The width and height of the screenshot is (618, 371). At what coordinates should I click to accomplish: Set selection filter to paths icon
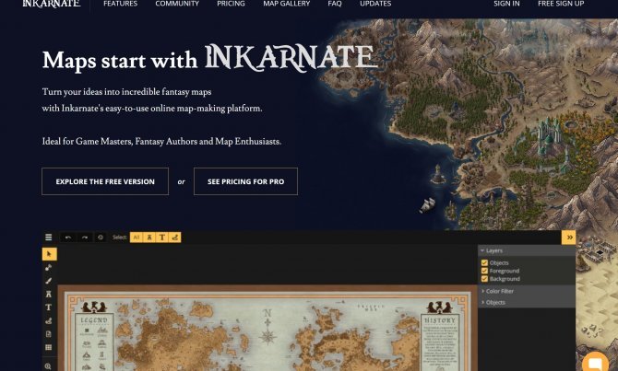175,238
